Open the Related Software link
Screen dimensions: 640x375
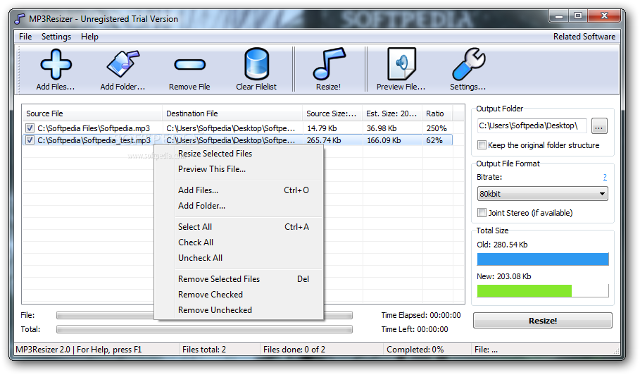tap(584, 37)
